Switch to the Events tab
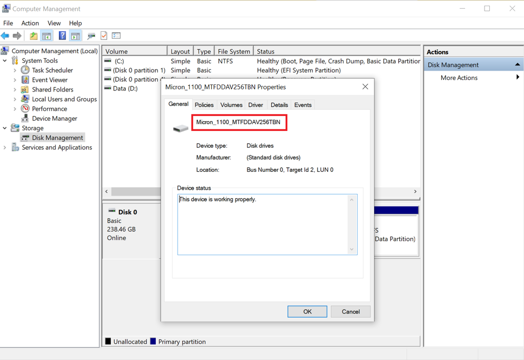This screenshot has width=524, height=360. pos(303,105)
